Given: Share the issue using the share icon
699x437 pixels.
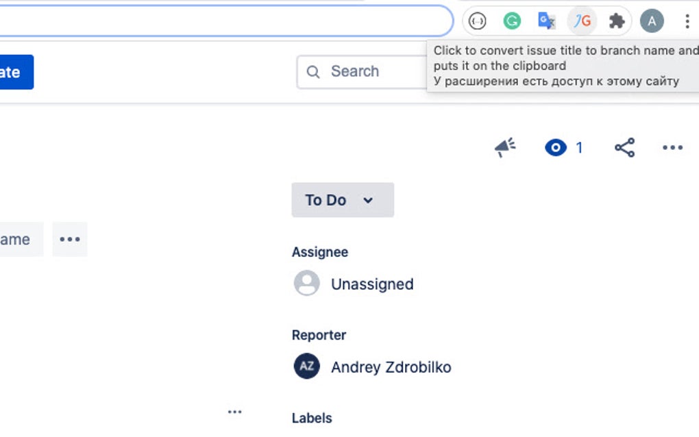Looking at the screenshot, I should [x=624, y=147].
